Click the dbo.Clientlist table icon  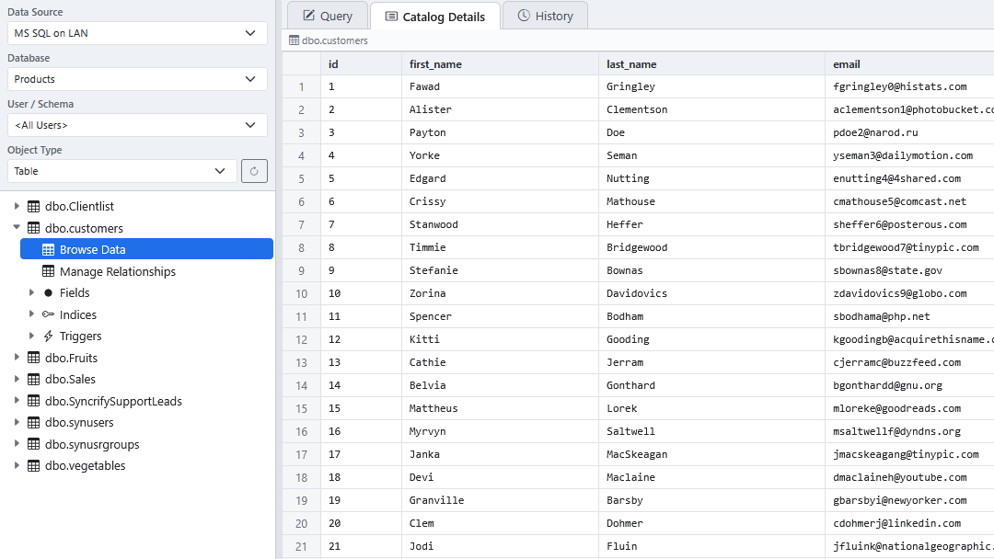point(34,206)
